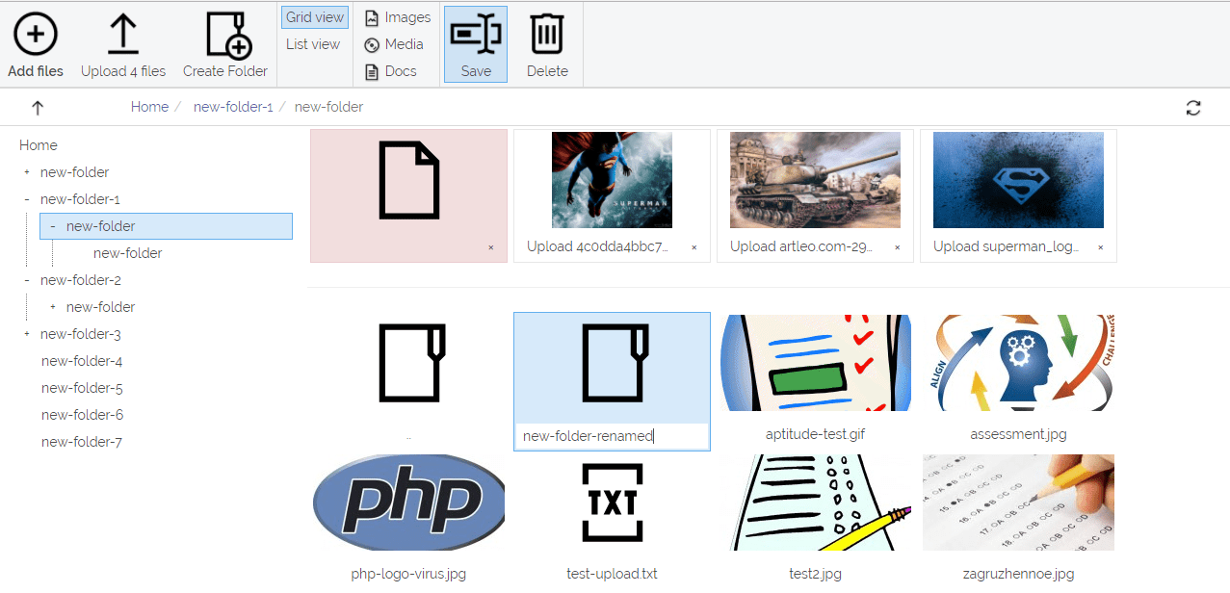Open Home via the breadcrumb link
The image size is (1230, 593).
(x=149, y=107)
